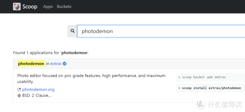This screenshot has width=245, height=112.
Task: Click the Found 1 applications results text
Action: point(51,53)
